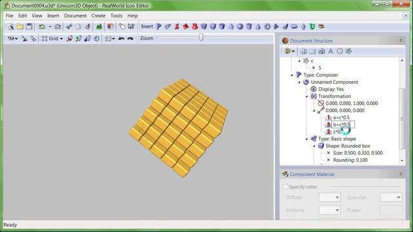Click the blue axis rotate icon
Image resolution: width=413 pixels, height=232 pixels.
click(x=87, y=39)
